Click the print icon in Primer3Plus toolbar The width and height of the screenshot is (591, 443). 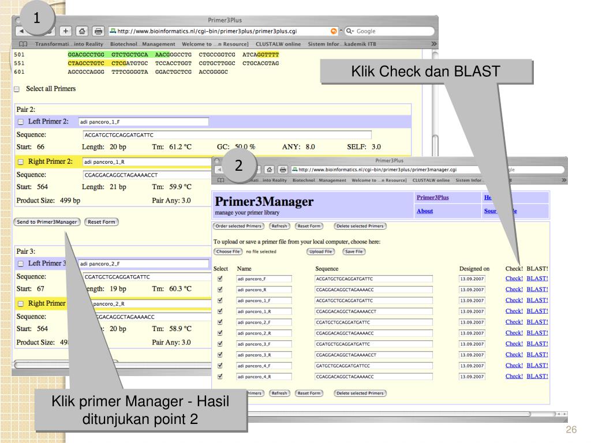(x=98, y=32)
